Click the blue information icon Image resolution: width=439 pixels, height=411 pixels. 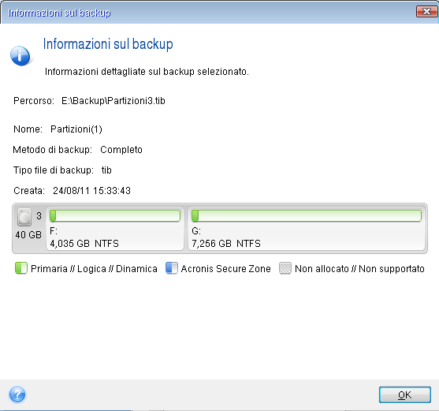(x=20, y=56)
